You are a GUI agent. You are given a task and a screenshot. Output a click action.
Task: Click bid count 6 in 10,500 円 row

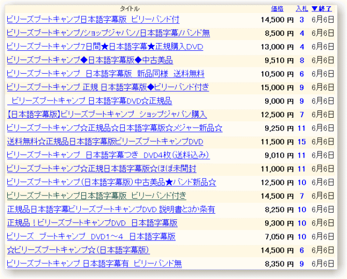(302, 74)
